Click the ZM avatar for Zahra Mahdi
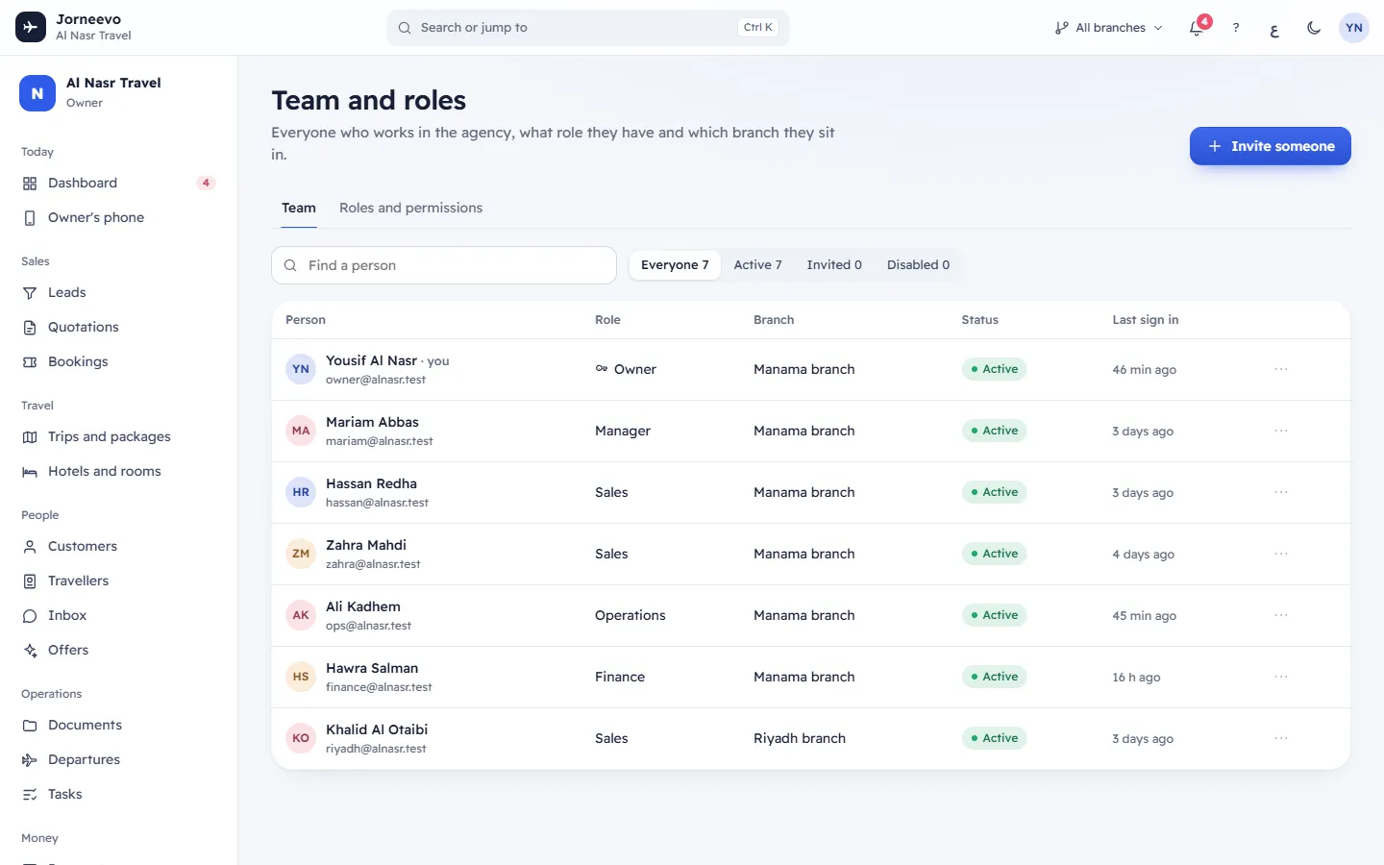This screenshot has width=1384, height=865. pos(301,554)
